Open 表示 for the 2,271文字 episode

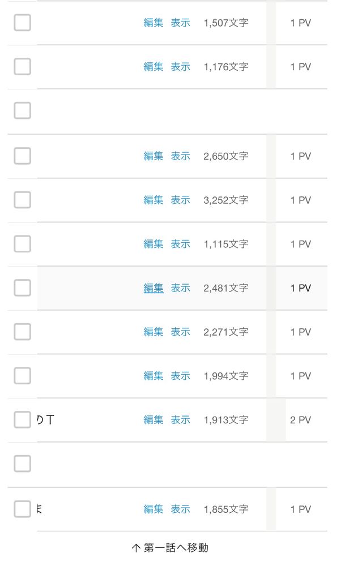pyautogui.click(x=181, y=332)
